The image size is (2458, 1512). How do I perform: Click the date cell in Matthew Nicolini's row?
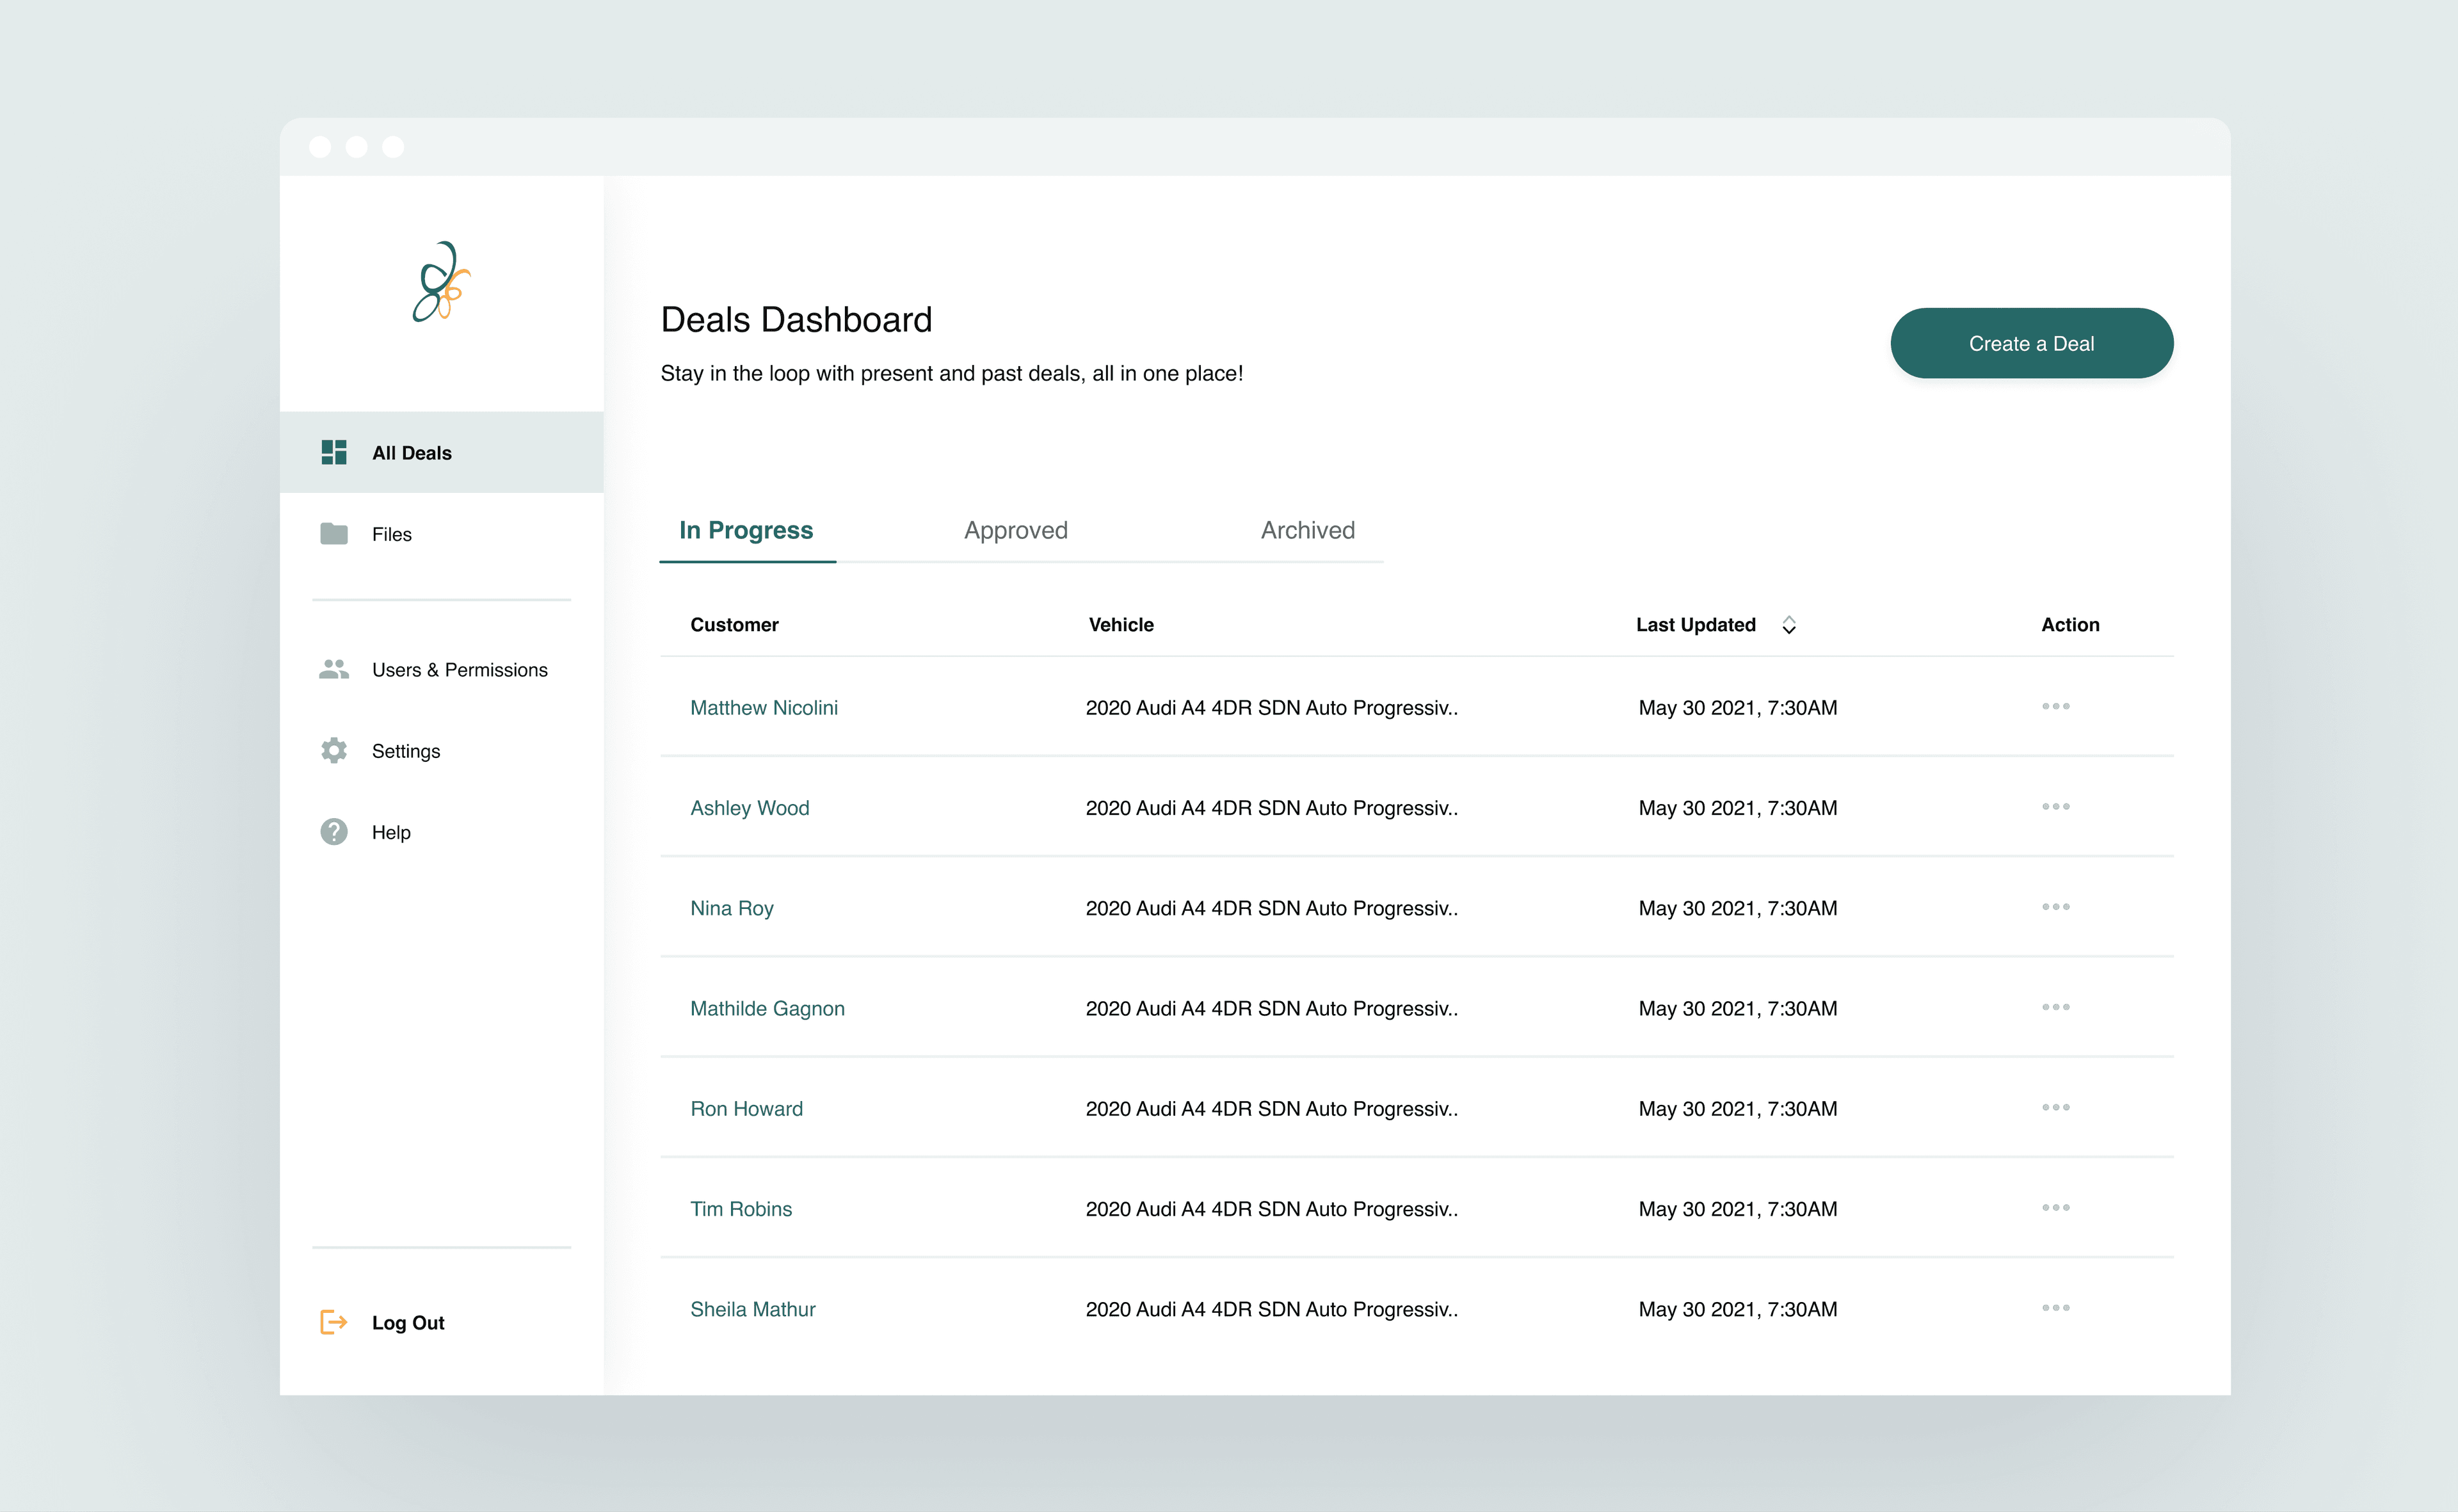click(1738, 707)
